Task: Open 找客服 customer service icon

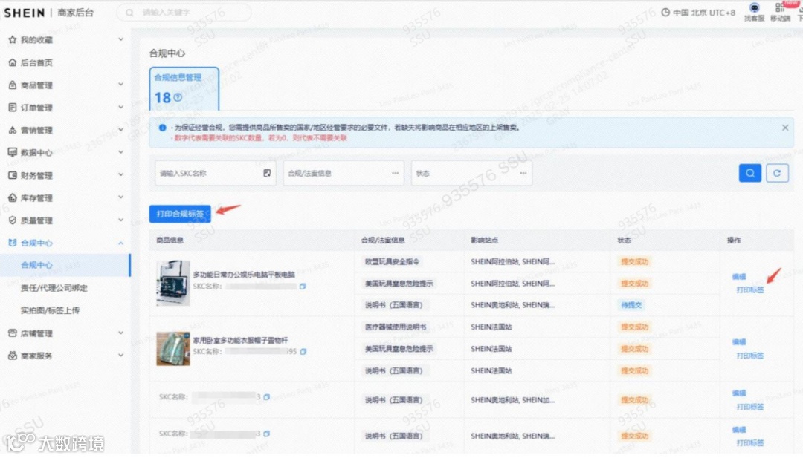Action: click(754, 7)
